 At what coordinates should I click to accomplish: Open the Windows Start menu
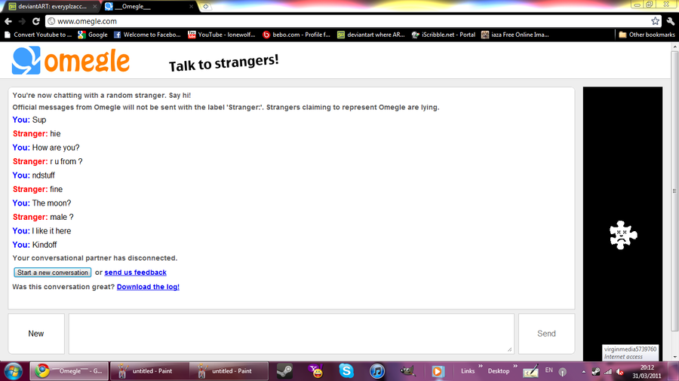tap(13, 371)
